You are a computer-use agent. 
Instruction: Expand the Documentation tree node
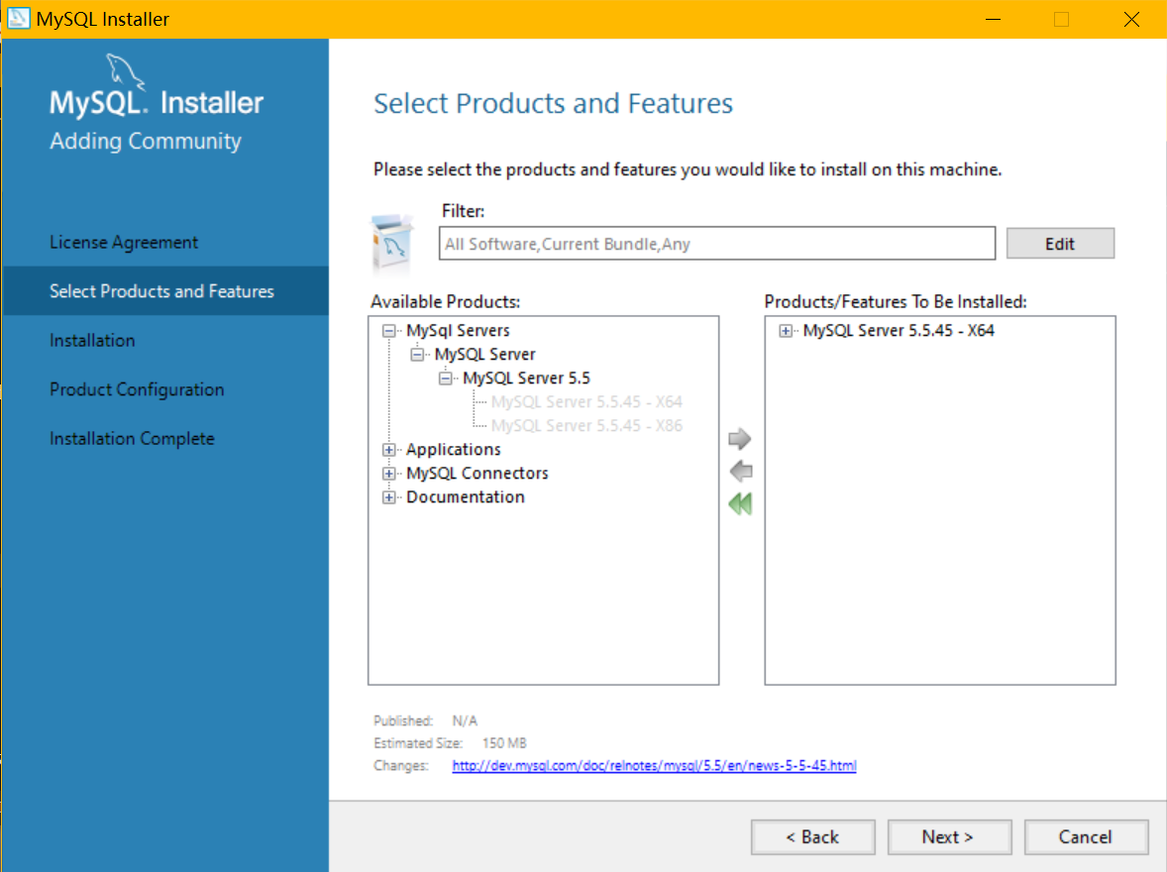(388, 497)
